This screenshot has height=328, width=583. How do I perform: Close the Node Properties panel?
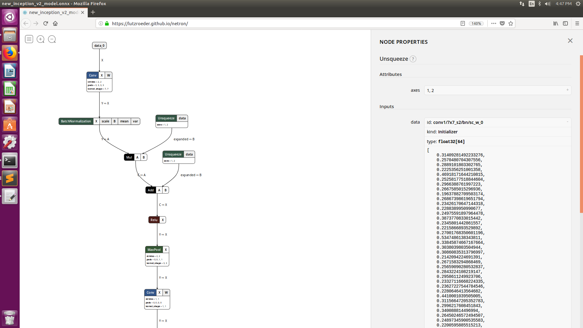click(570, 40)
